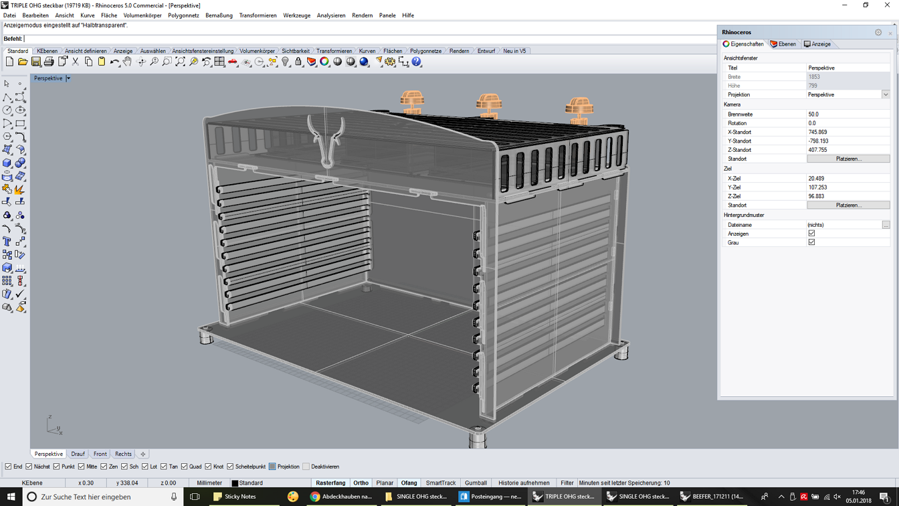Select the Pan hand tool

127,62
